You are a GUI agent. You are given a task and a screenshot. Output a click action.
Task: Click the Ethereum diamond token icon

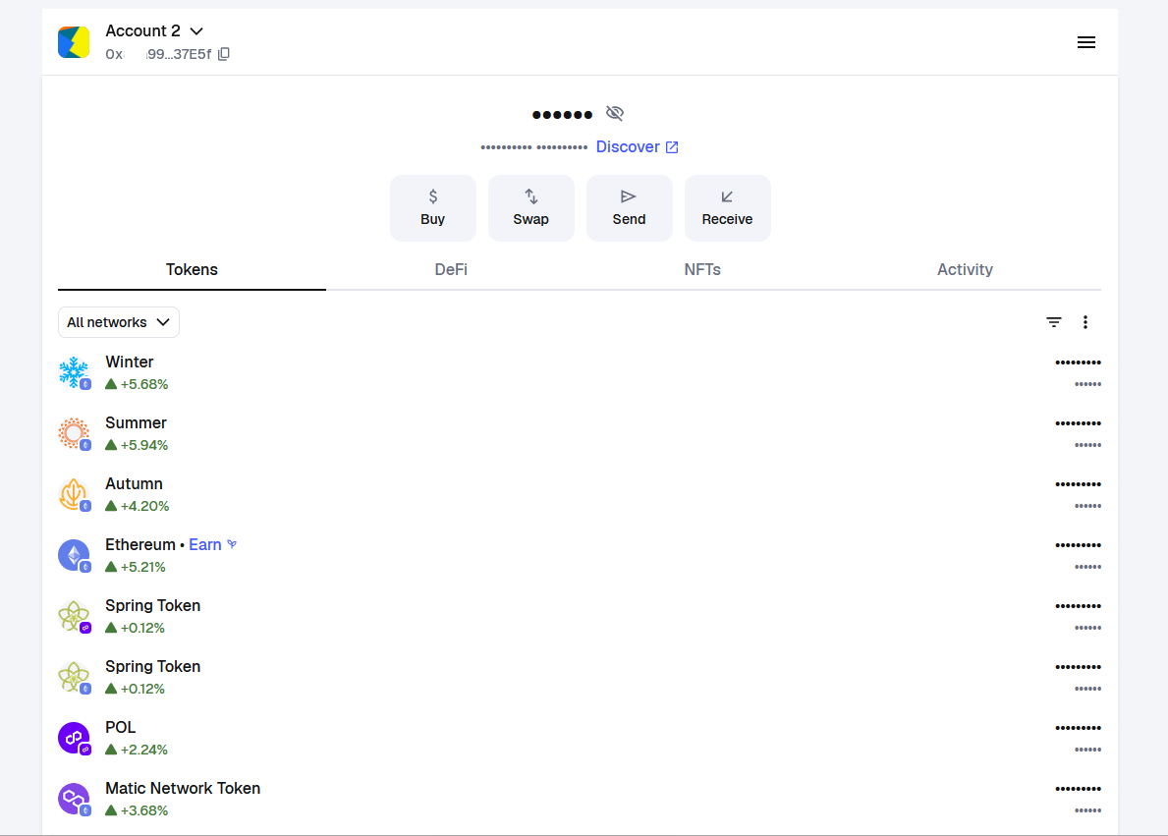point(74,555)
